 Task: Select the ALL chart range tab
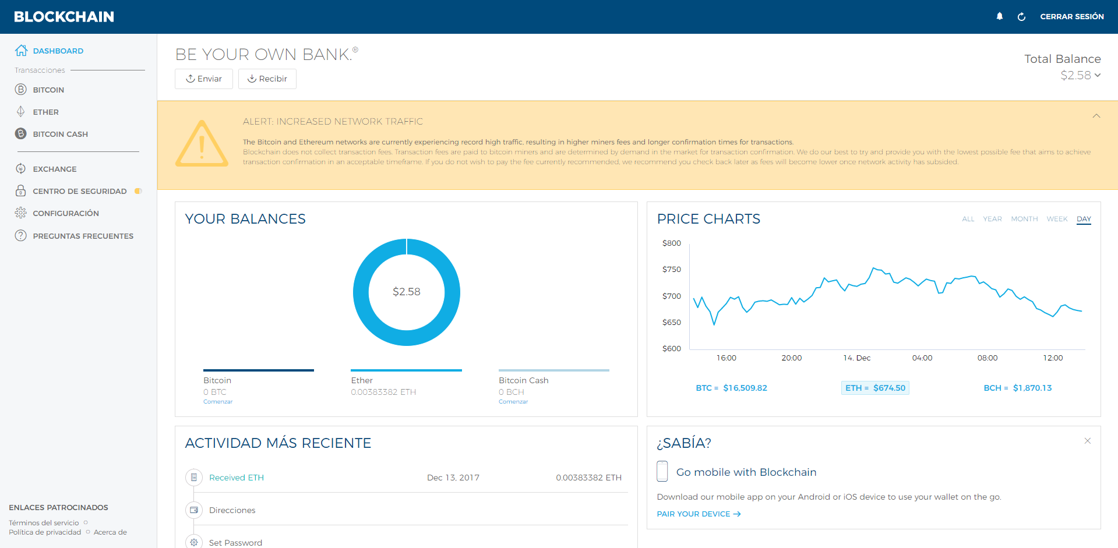(x=968, y=219)
